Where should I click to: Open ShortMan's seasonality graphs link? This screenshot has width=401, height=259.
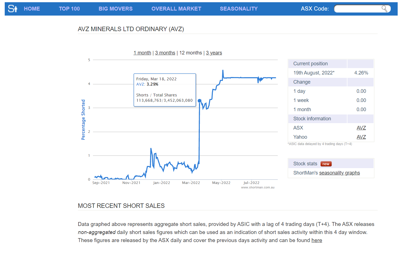pyautogui.click(x=339, y=173)
